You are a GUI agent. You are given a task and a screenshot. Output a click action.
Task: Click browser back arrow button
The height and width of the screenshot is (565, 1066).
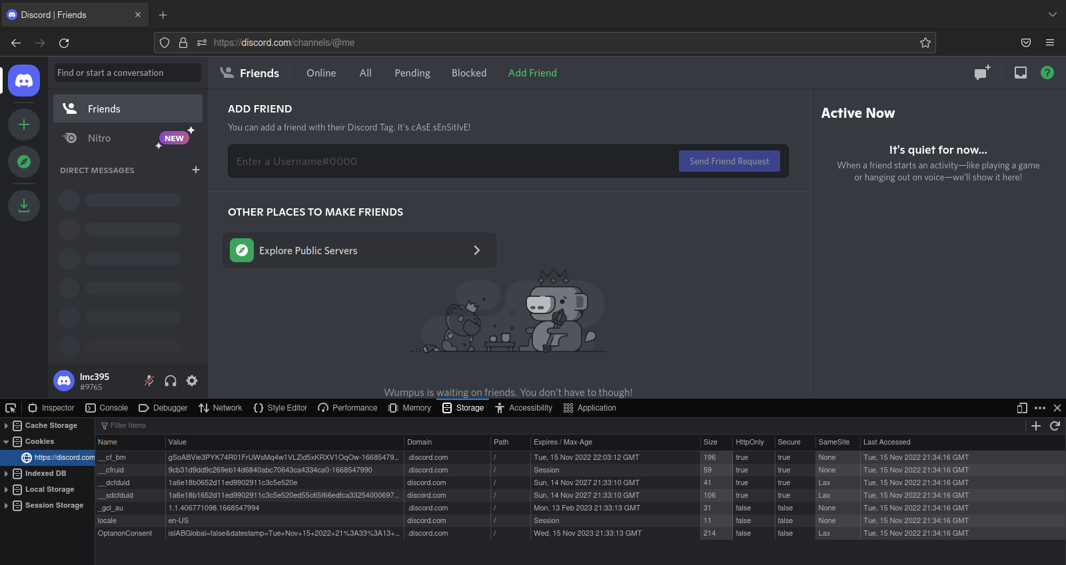(x=16, y=43)
